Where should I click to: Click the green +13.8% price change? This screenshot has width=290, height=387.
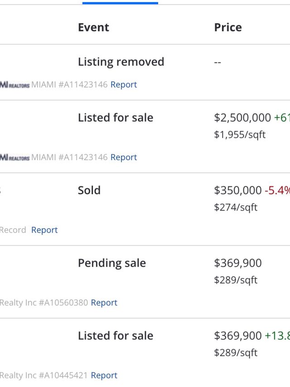[x=277, y=336]
